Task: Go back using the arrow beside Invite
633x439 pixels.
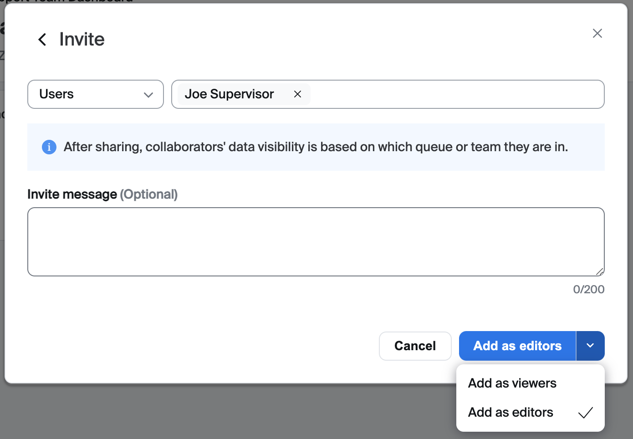Action: point(42,40)
